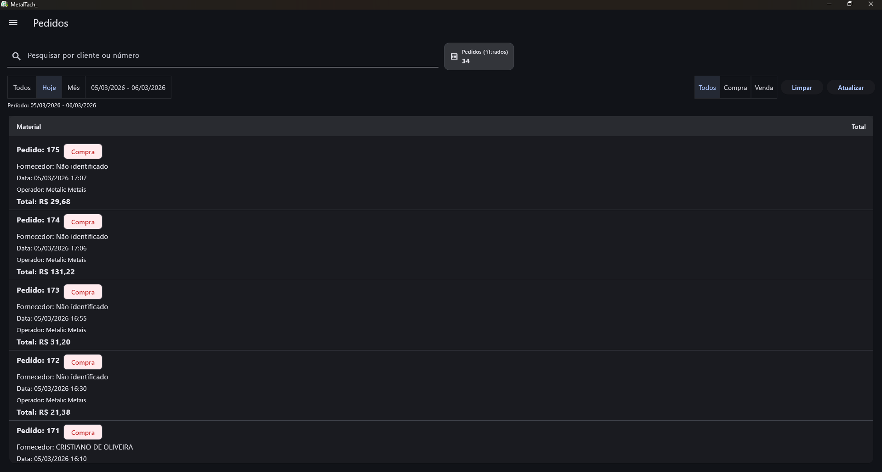This screenshot has width=882, height=472.
Task: Click the Compra tag on Pedido 172
Action: click(x=83, y=362)
